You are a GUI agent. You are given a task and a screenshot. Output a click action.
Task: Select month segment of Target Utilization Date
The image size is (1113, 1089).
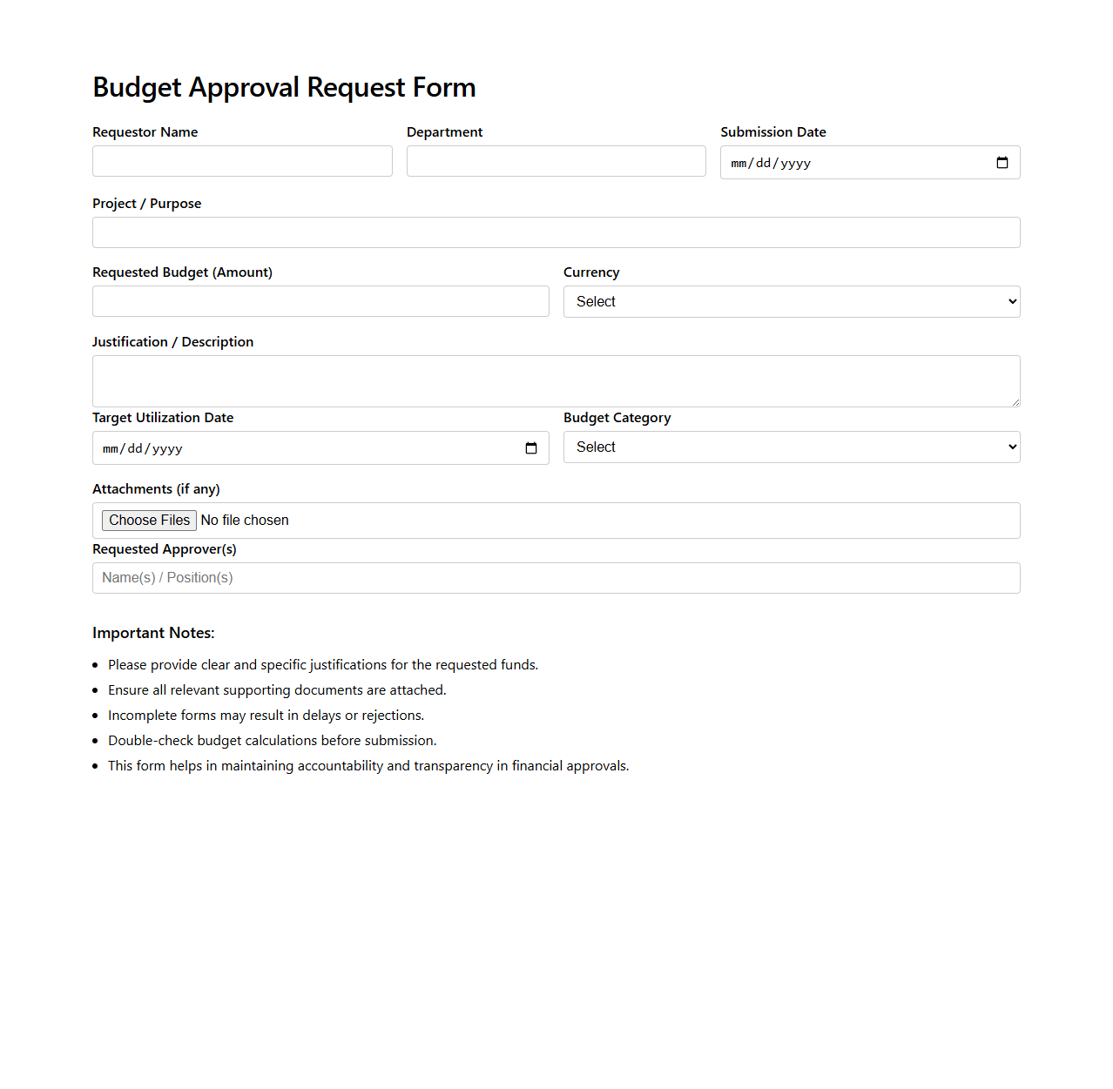(x=111, y=448)
